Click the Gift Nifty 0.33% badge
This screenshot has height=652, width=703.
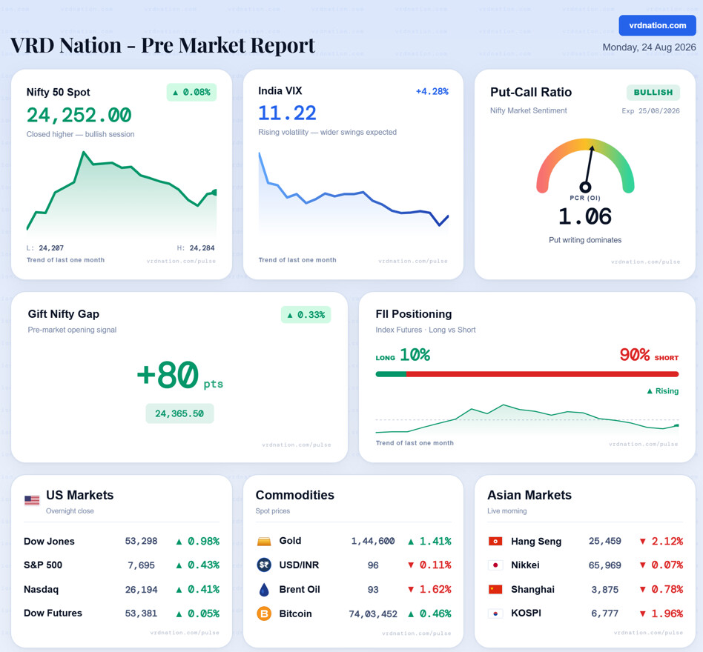(x=306, y=315)
